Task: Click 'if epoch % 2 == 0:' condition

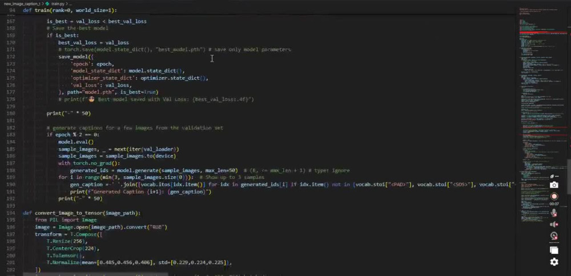Action: coord(73,135)
